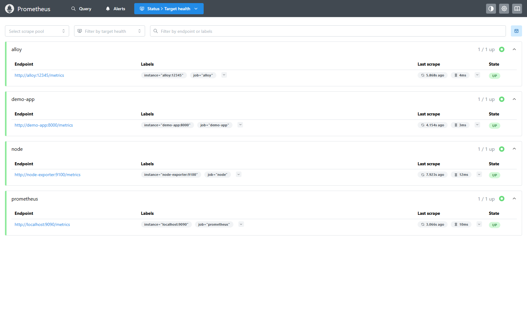Expand scrape details beside prometheus 10ms
This screenshot has height=325, width=527.
click(479, 224)
